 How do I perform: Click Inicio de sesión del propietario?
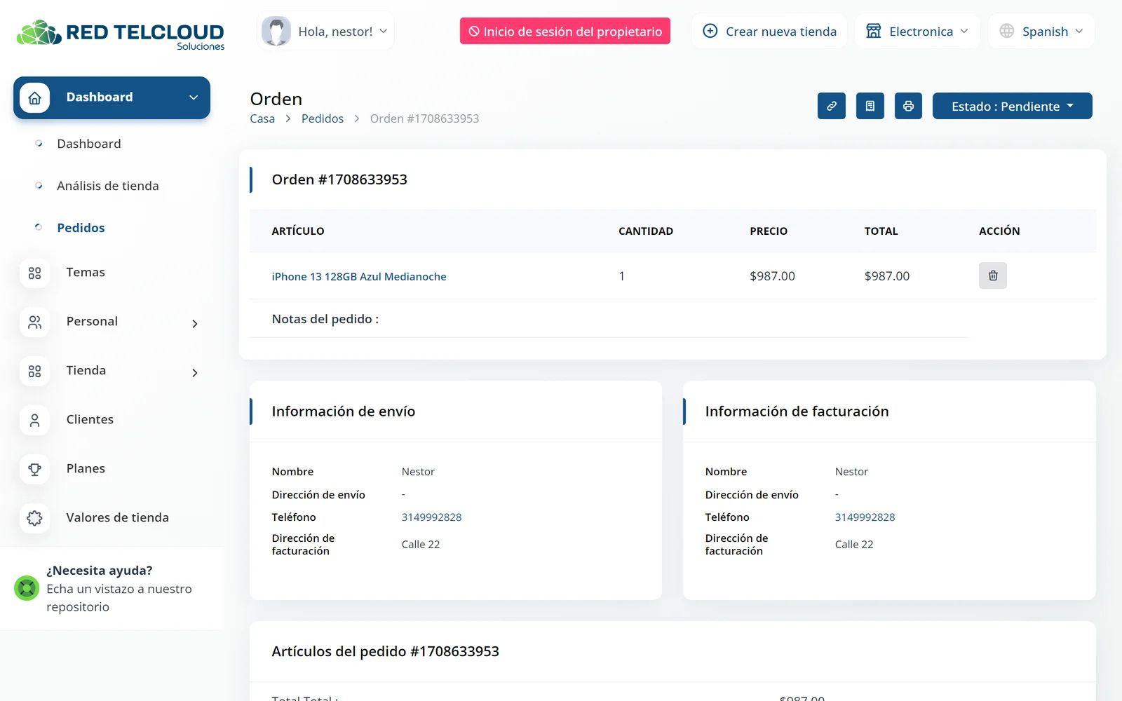pyautogui.click(x=565, y=32)
